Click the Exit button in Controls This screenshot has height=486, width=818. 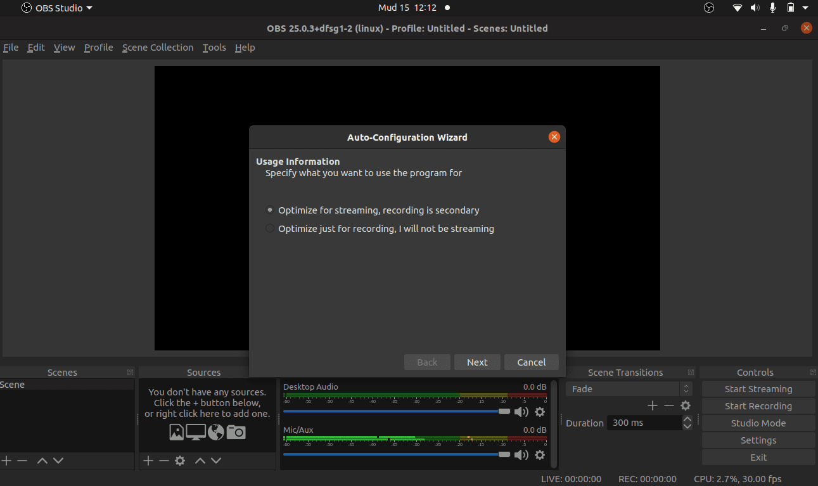click(758, 457)
